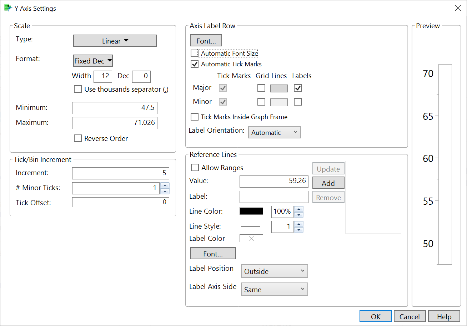Open the Scale Type Linear dropdown

115,41
